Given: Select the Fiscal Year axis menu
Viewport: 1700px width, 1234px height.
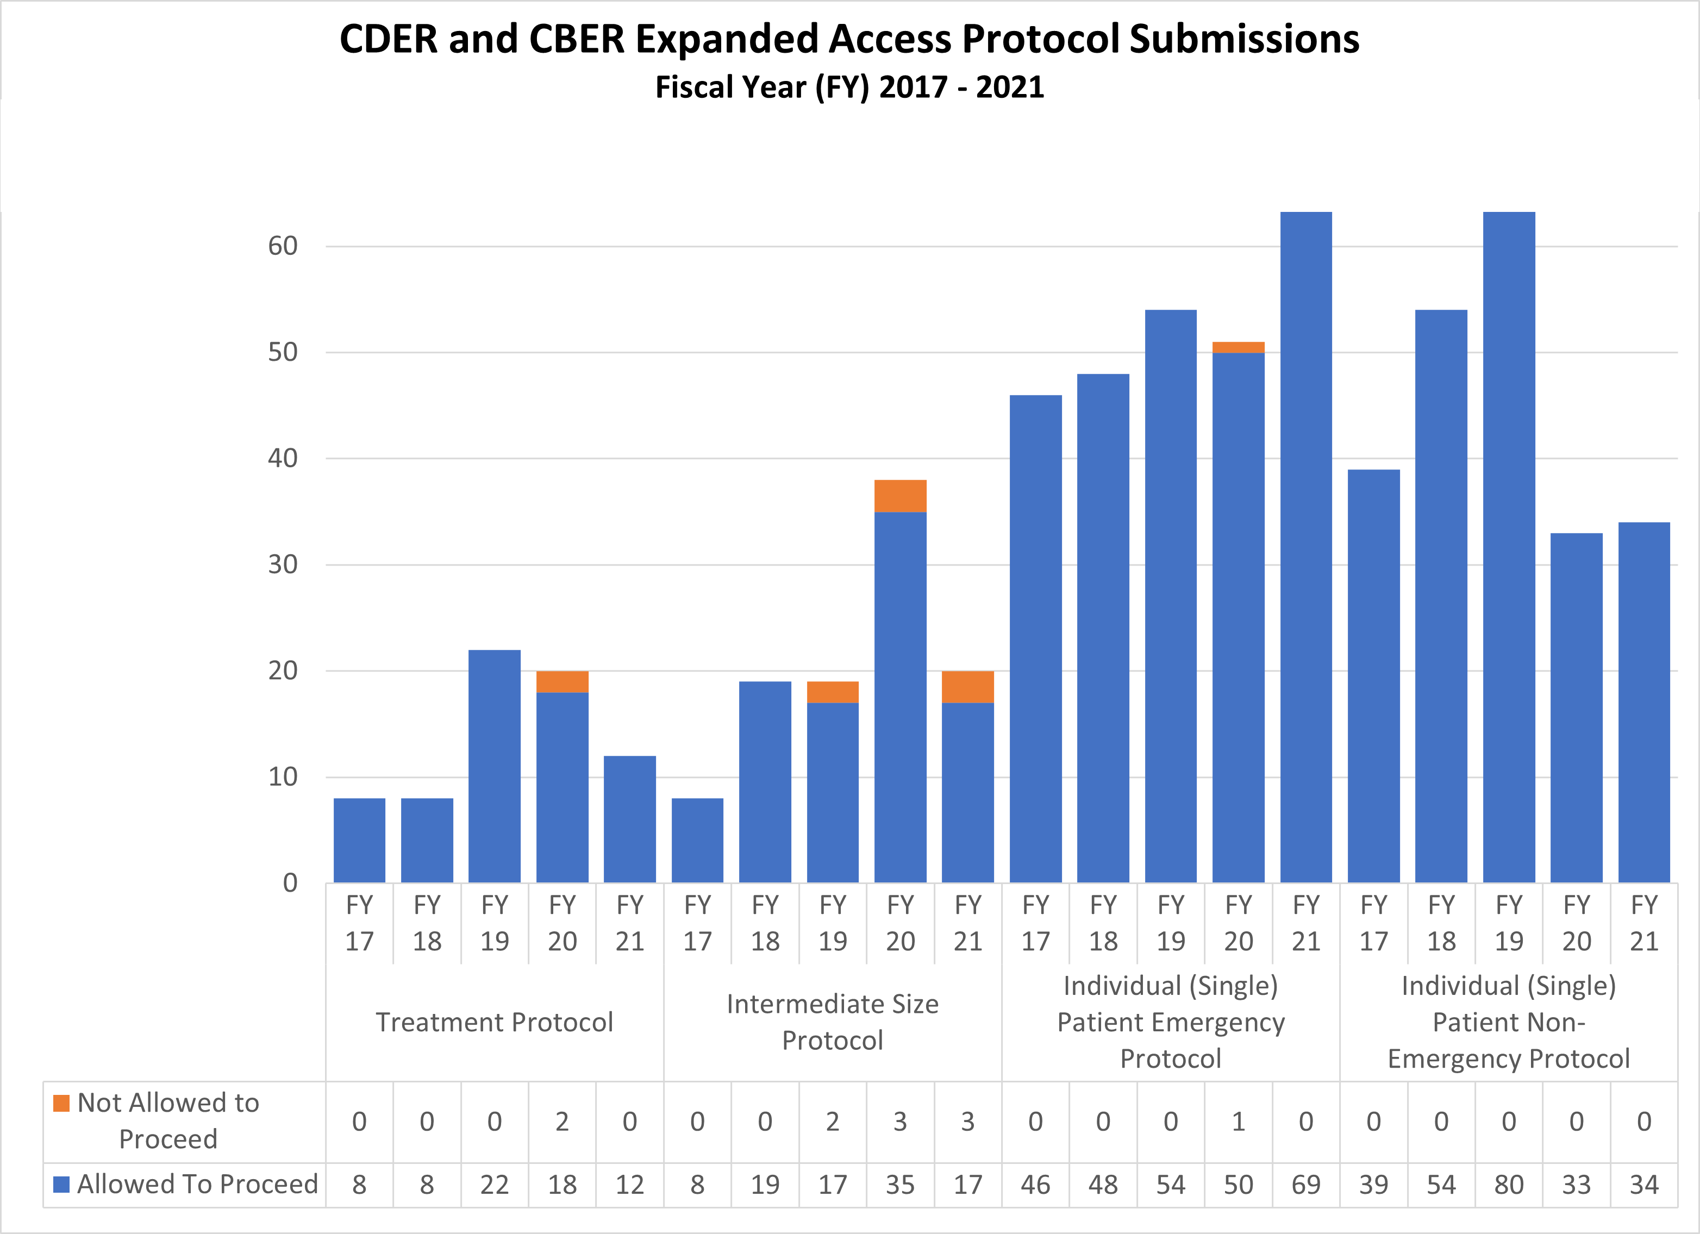Looking at the screenshot, I should click(850, 937).
